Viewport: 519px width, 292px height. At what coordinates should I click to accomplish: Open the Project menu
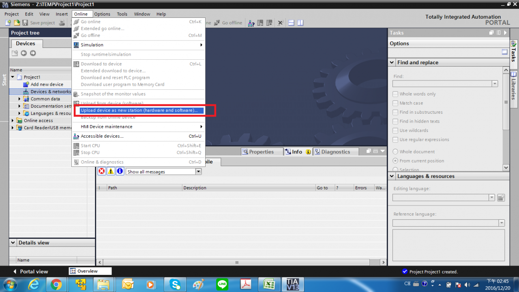(x=12, y=14)
